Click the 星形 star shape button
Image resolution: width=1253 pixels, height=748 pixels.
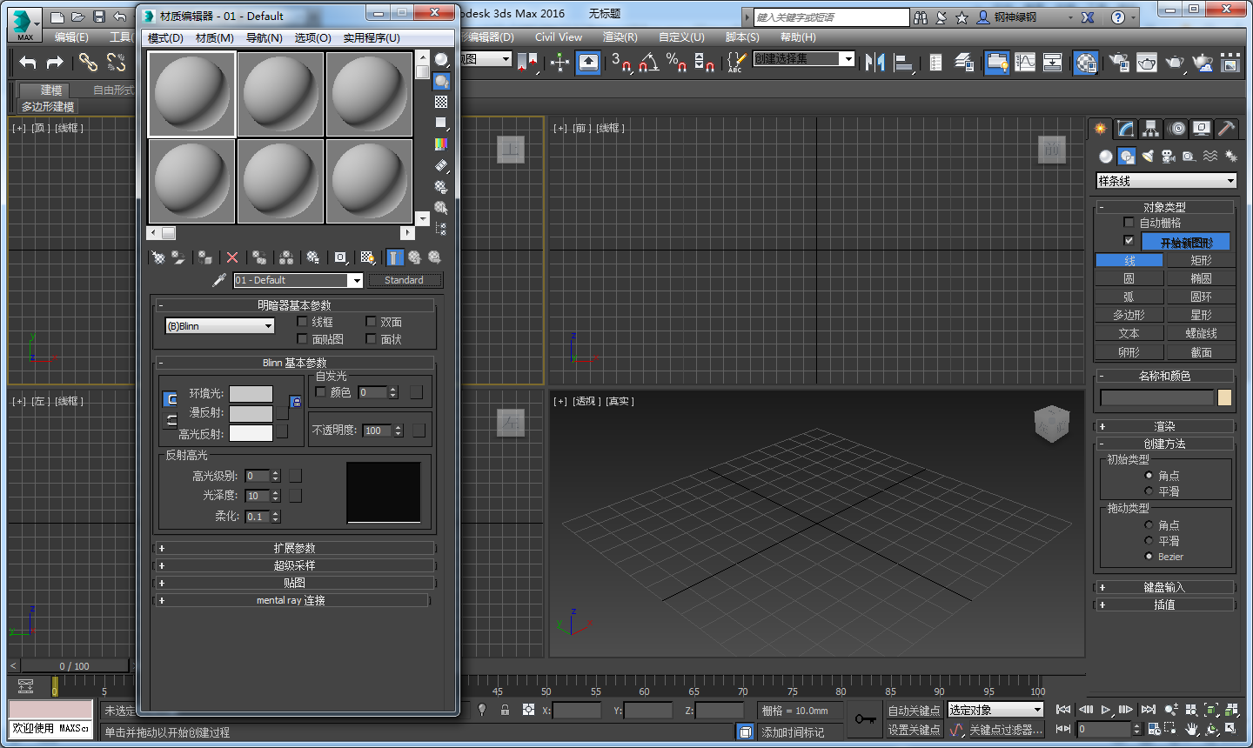click(1201, 315)
